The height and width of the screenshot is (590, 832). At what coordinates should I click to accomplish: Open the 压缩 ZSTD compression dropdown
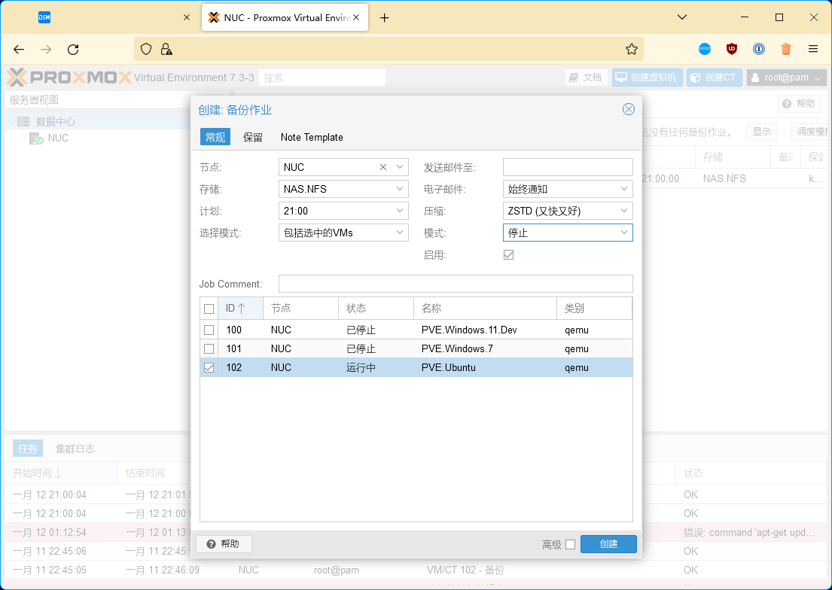624,211
